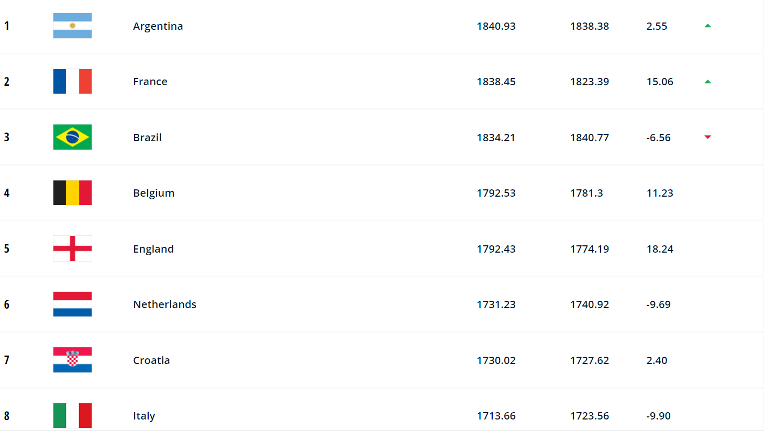The image size is (764, 431).
Task: Open the France team link
Action: 150,82
